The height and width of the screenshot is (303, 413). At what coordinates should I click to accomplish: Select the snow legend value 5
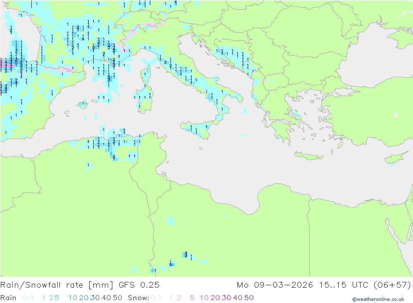[x=192, y=298]
